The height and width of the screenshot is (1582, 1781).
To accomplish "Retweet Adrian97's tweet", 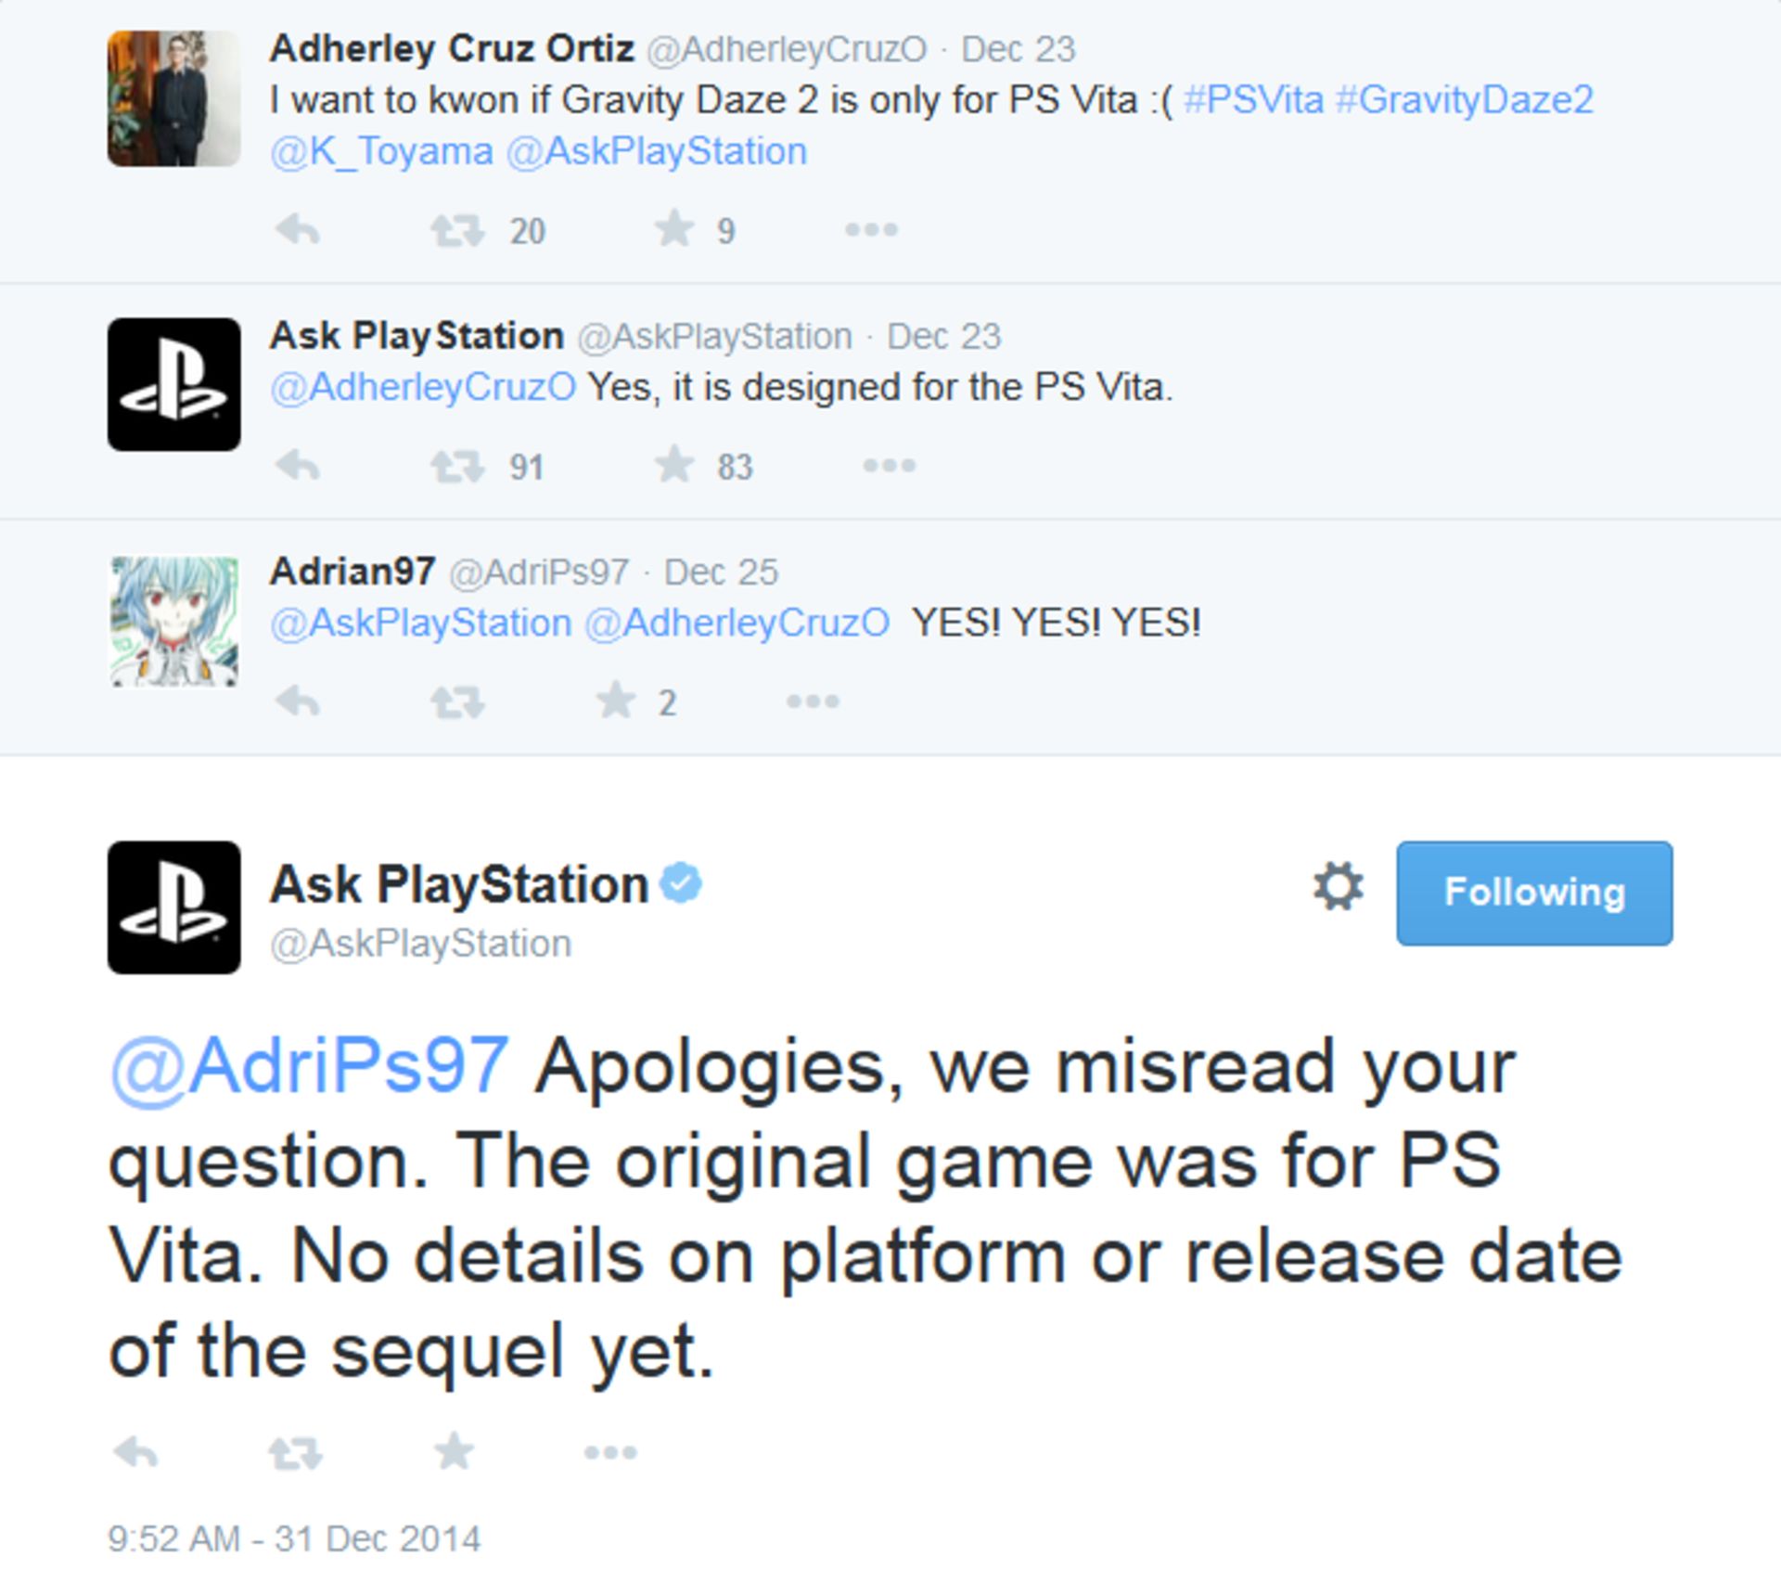I will point(457,701).
